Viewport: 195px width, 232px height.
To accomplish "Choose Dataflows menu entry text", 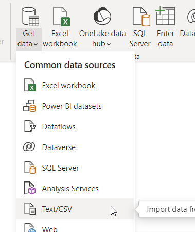I will point(59,127).
